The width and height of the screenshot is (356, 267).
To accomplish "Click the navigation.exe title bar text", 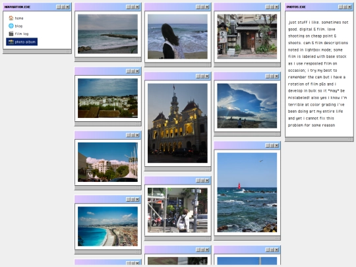I will click(x=18, y=7).
